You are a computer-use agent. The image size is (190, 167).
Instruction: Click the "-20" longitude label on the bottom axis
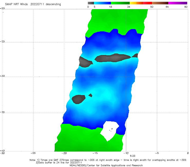64,153
